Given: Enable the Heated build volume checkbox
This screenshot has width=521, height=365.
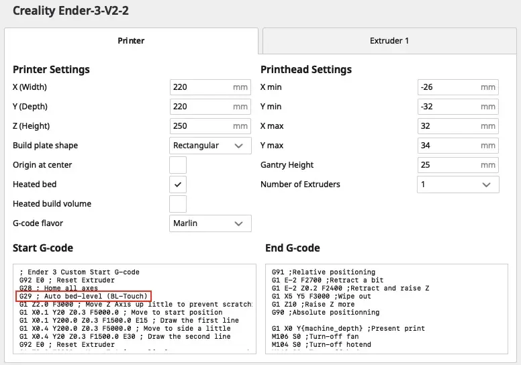Looking at the screenshot, I should tap(178, 204).
